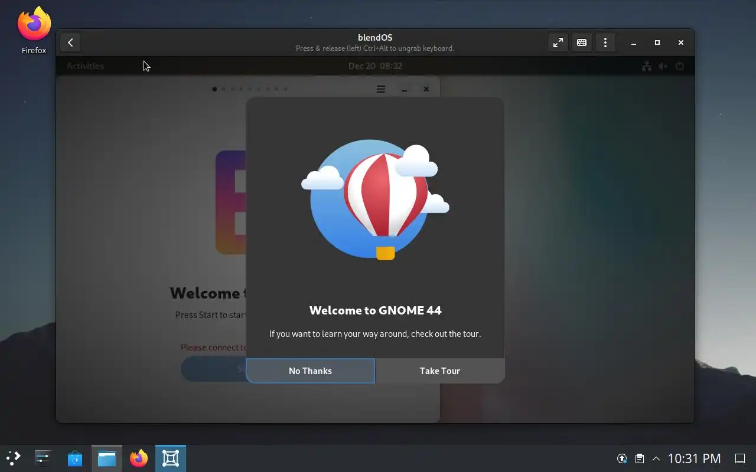Open the Dec 20 08:32 clock menu
This screenshot has width=756, height=472.
click(375, 66)
